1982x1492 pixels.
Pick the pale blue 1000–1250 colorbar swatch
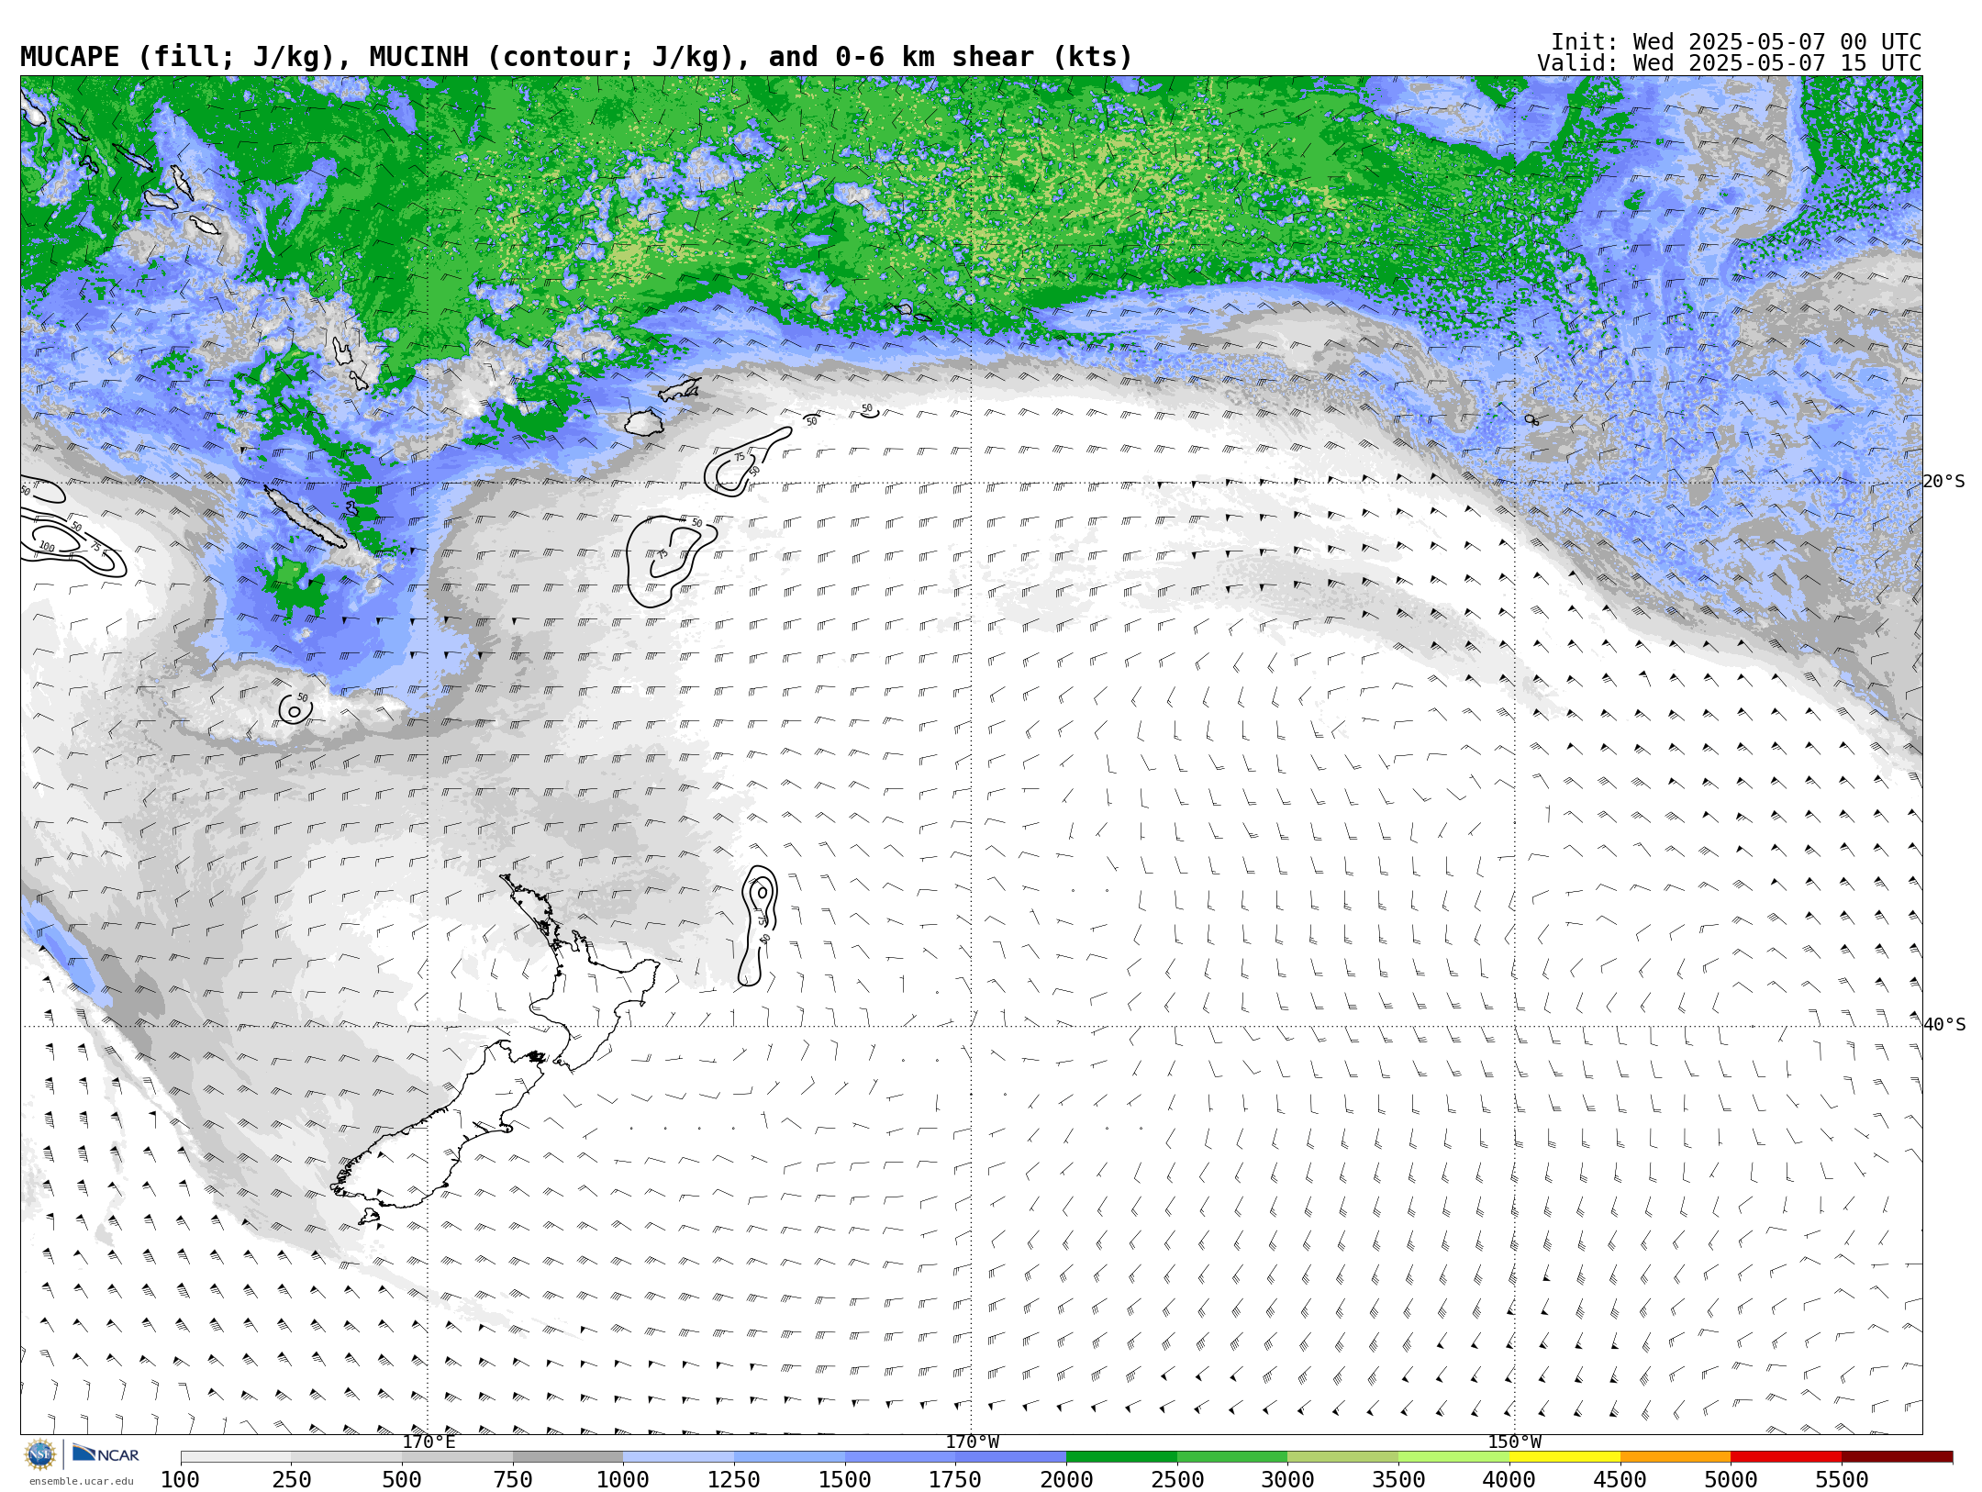(678, 1457)
